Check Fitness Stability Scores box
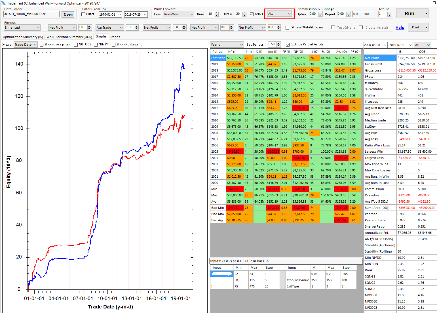 tap(287, 28)
